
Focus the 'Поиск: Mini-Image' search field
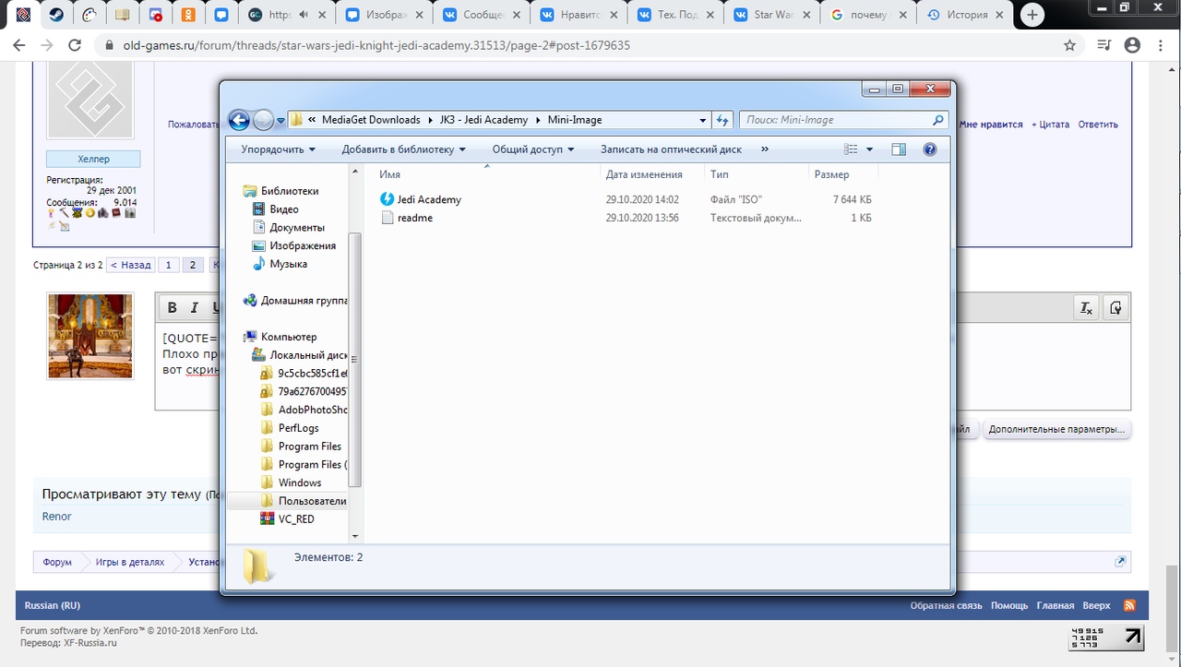843,120
